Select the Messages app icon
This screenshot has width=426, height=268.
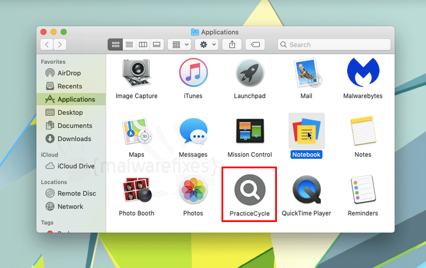[193, 131]
